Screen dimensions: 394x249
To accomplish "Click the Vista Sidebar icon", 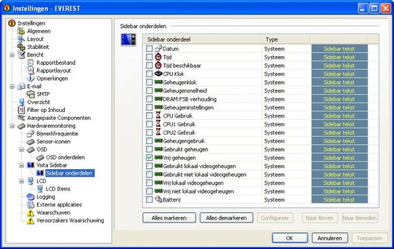I will (30, 165).
